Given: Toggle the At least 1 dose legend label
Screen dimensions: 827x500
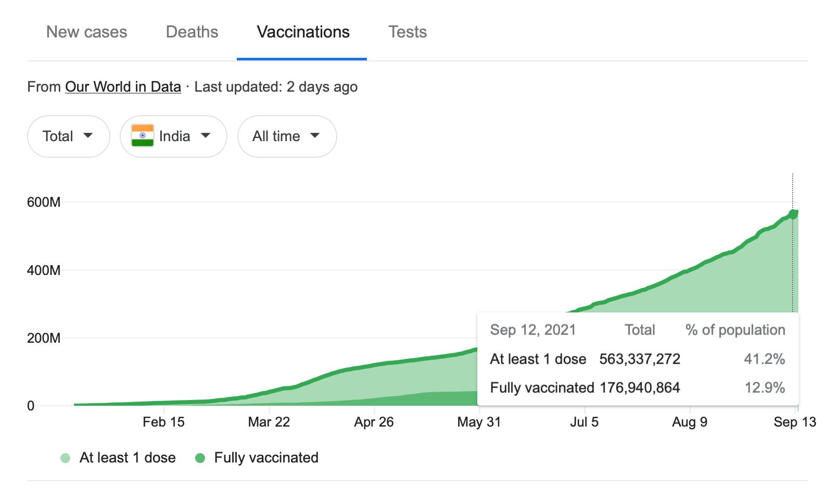Looking at the screenshot, I should (128, 458).
